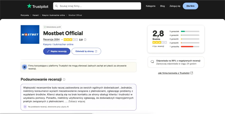Click Zaloguj się to log in
Screen dimensions: 225x114
coord(175,6)
